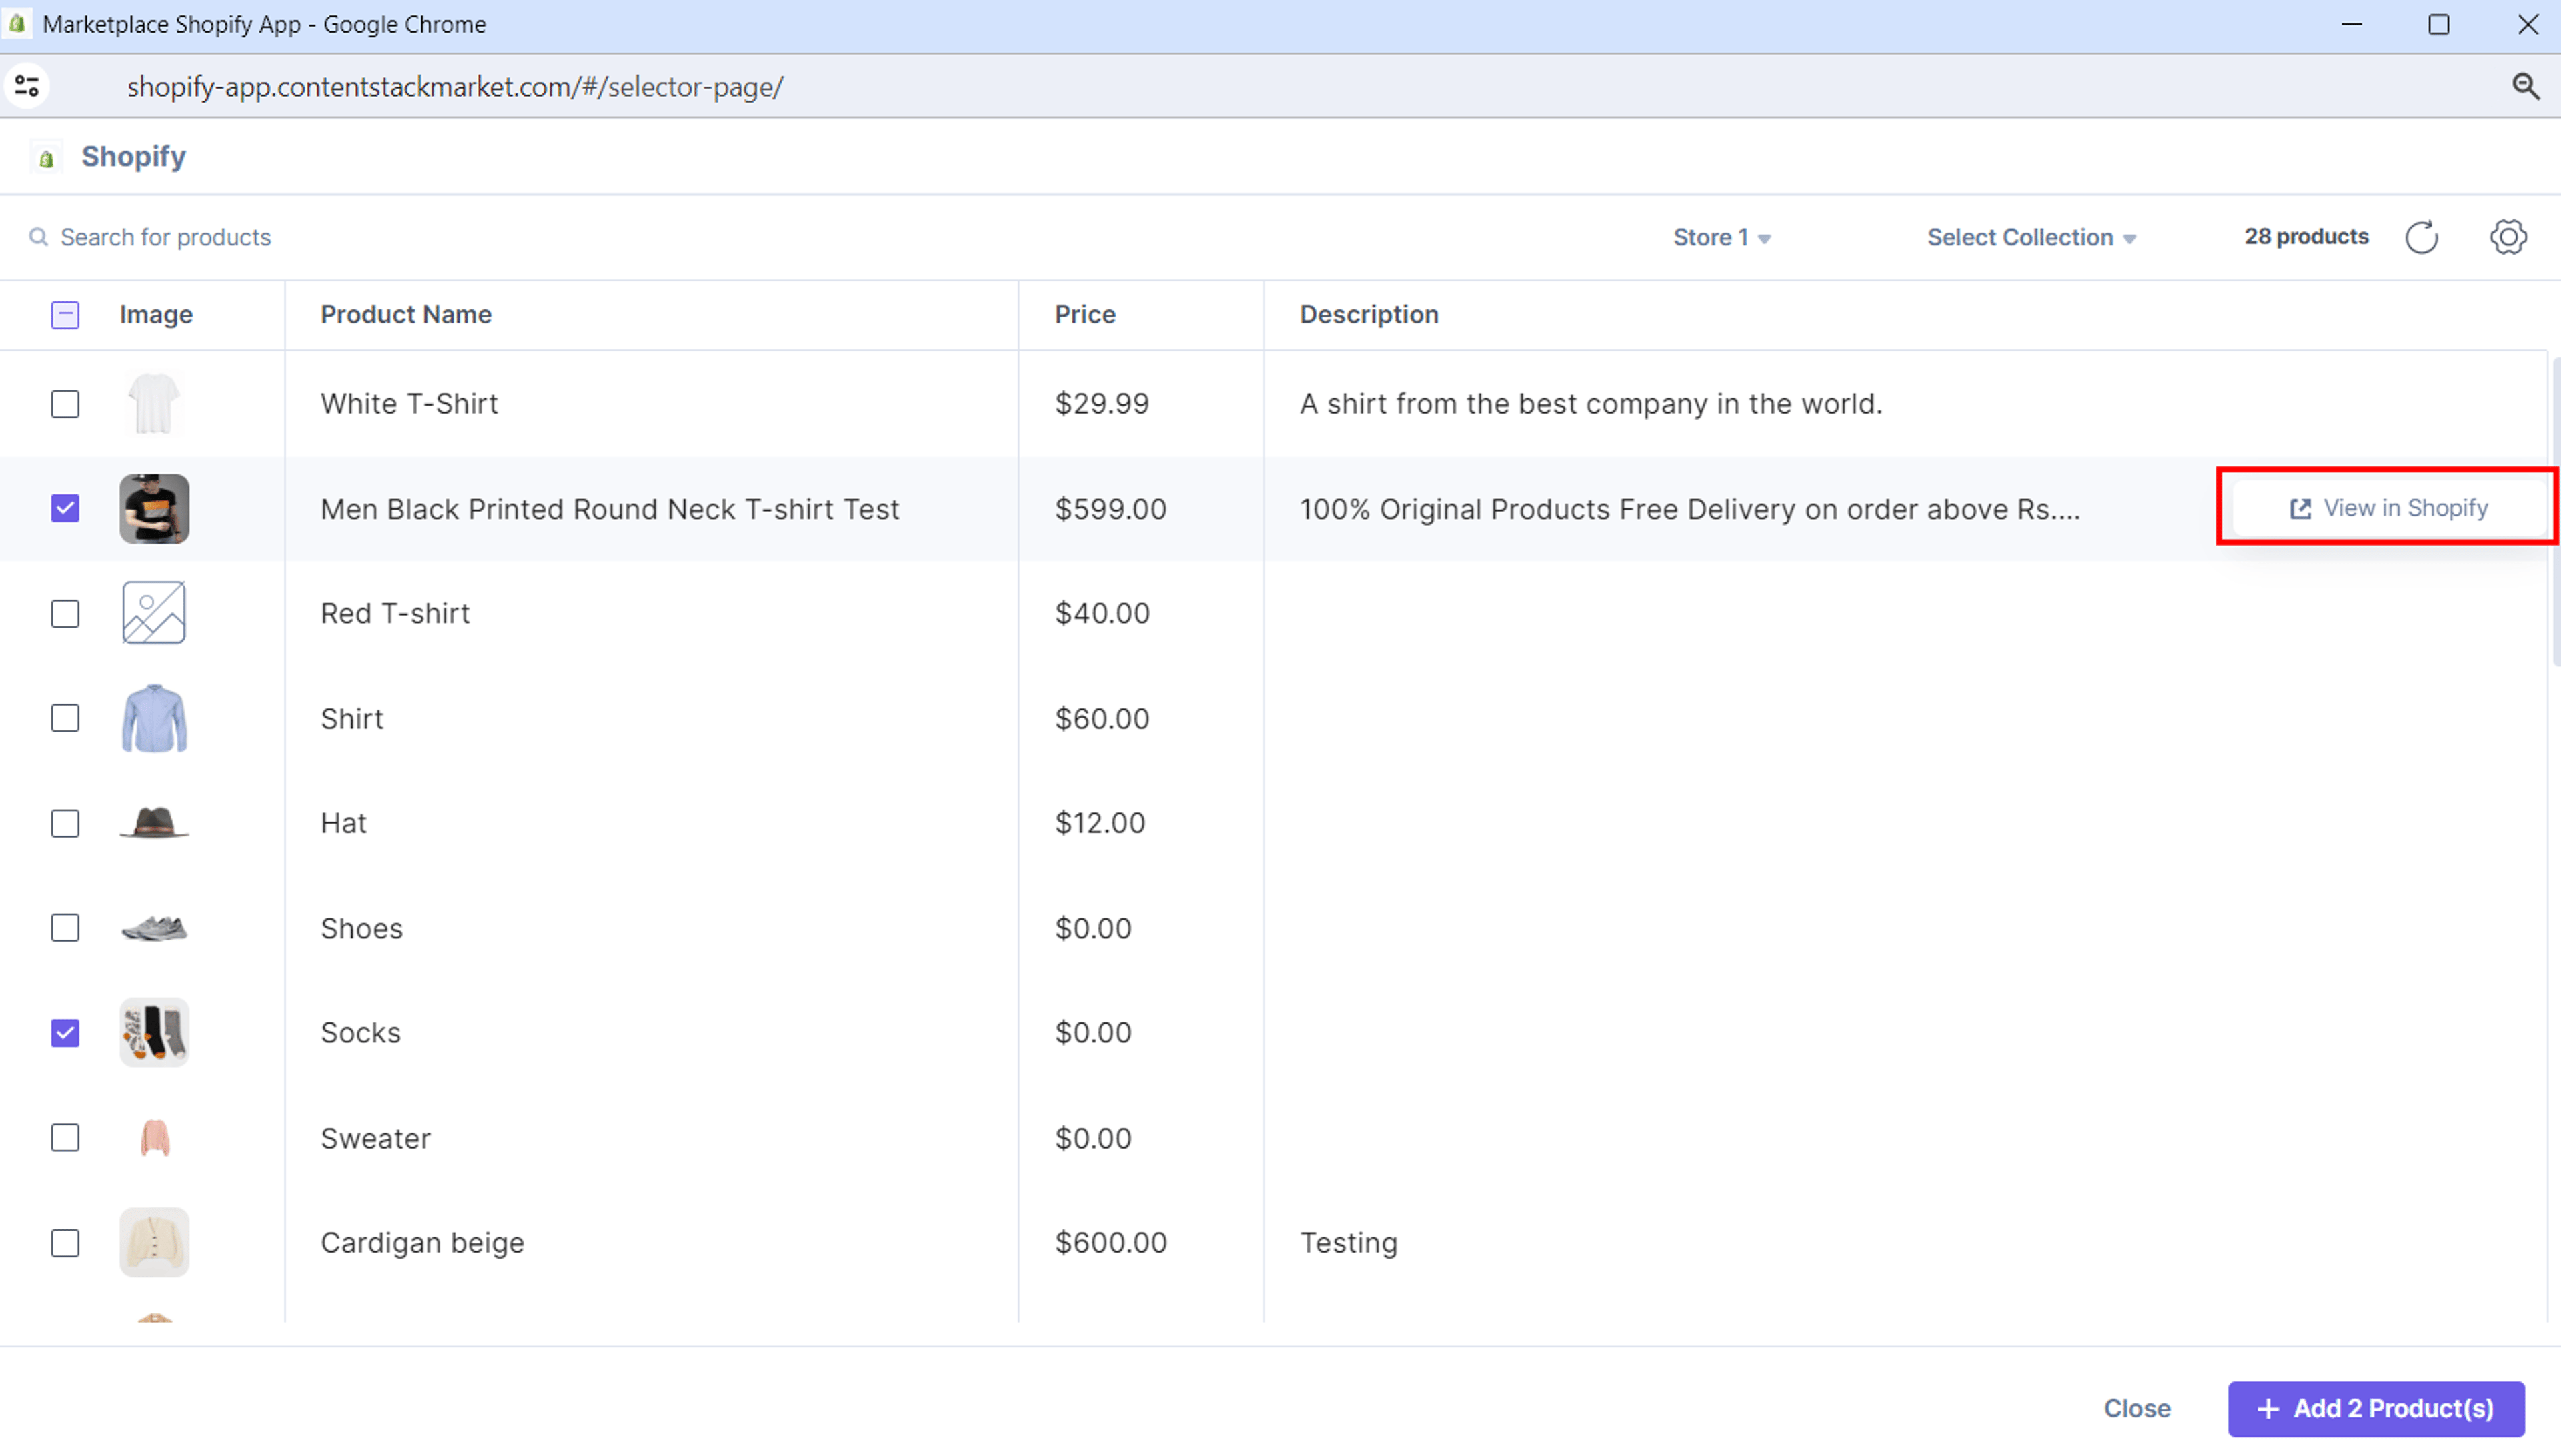
Task: Click the Hat product name
Action: point(344,823)
